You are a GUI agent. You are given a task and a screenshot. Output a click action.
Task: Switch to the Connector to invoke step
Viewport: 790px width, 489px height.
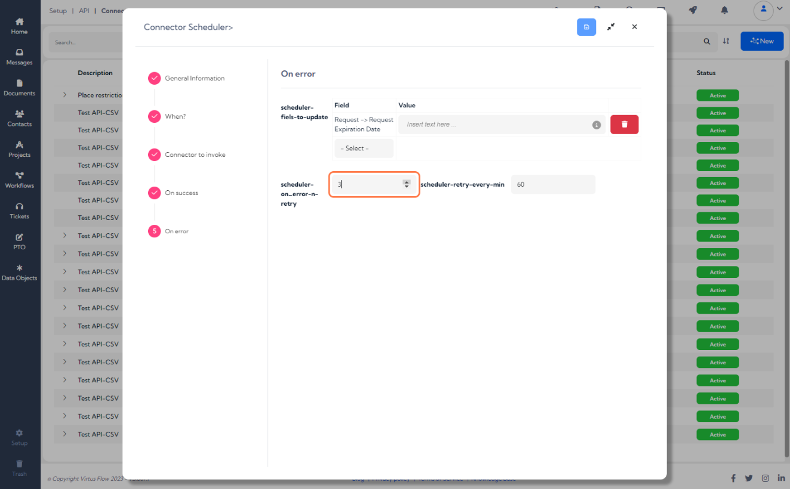tap(195, 154)
